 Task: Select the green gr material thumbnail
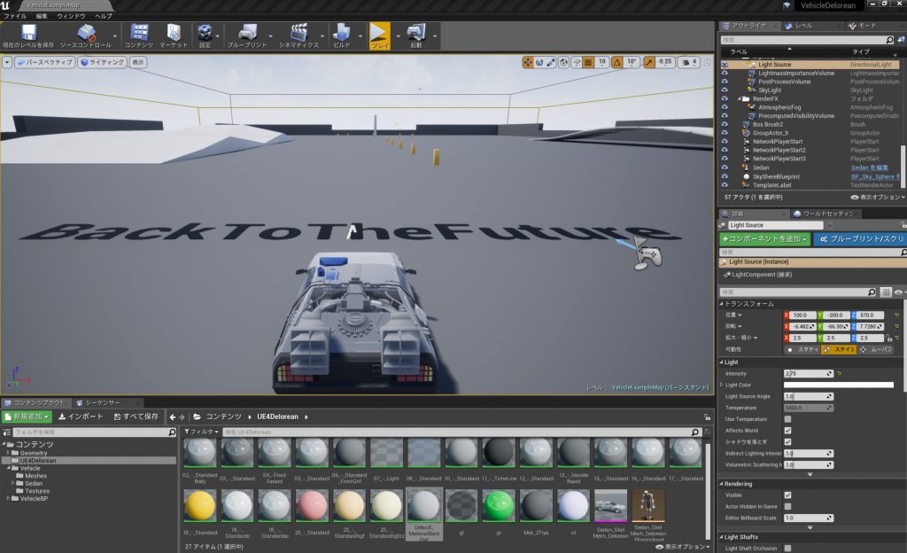[499, 506]
